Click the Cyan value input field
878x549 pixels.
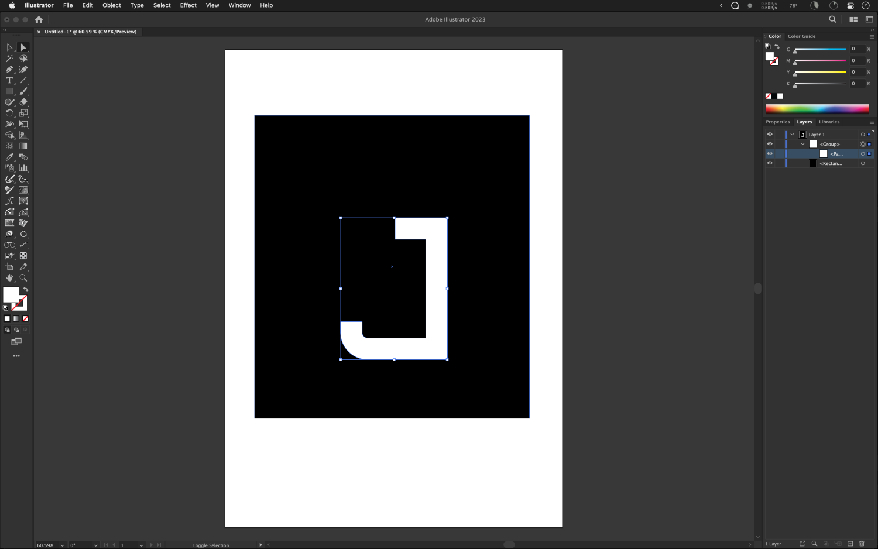pos(856,49)
